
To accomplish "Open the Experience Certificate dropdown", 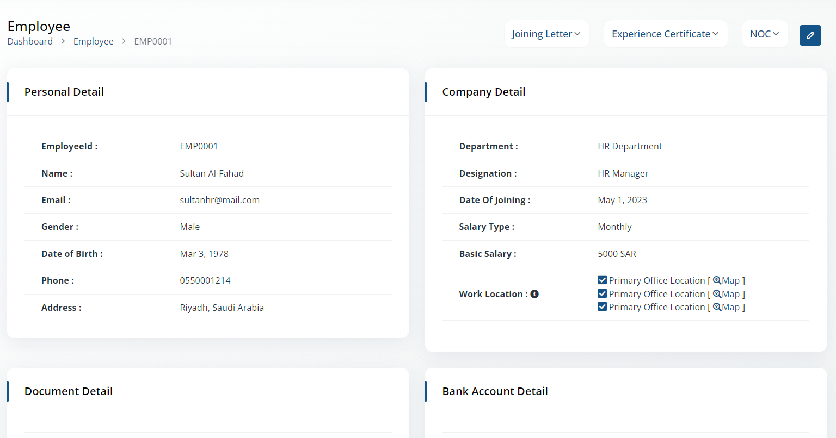I will (x=666, y=34).
